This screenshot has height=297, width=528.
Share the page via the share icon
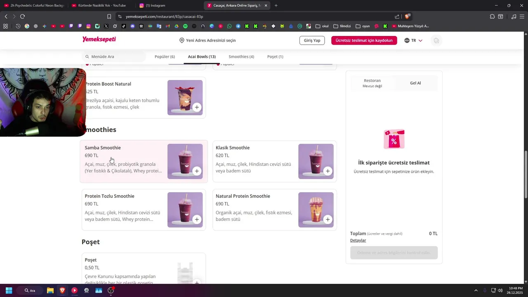(x=397, y=16)
